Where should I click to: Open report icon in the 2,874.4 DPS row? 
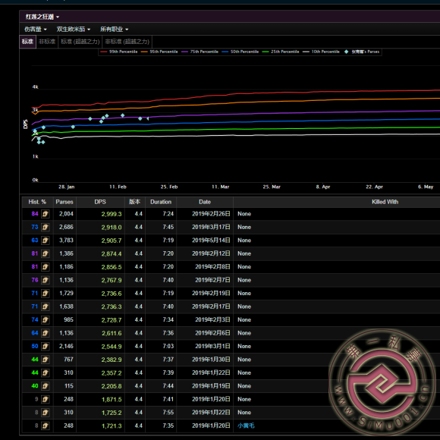[x=46, y=253]
